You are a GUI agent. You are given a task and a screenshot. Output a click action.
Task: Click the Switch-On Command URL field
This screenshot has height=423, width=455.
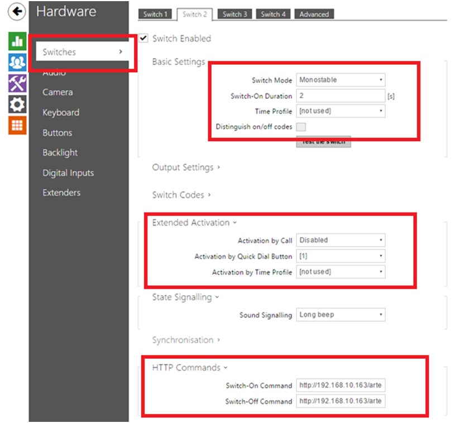pos(341,386)
